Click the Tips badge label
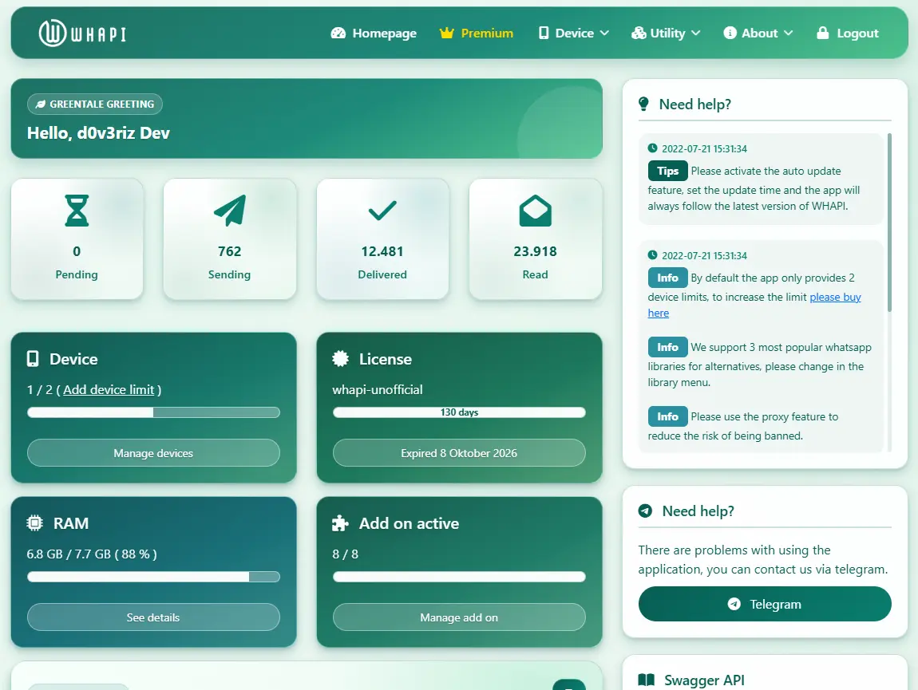 pyautogui.click(x=667, y=171)
